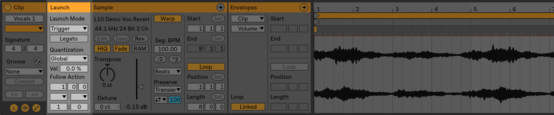This screenshot has height=115, width=554.
Task: Click the *2 double tempo button
Action: (x=175, y=59)
